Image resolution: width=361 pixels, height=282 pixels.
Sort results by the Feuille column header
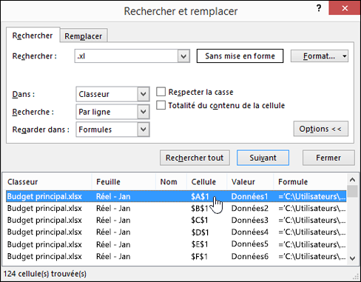click(124, 182)
